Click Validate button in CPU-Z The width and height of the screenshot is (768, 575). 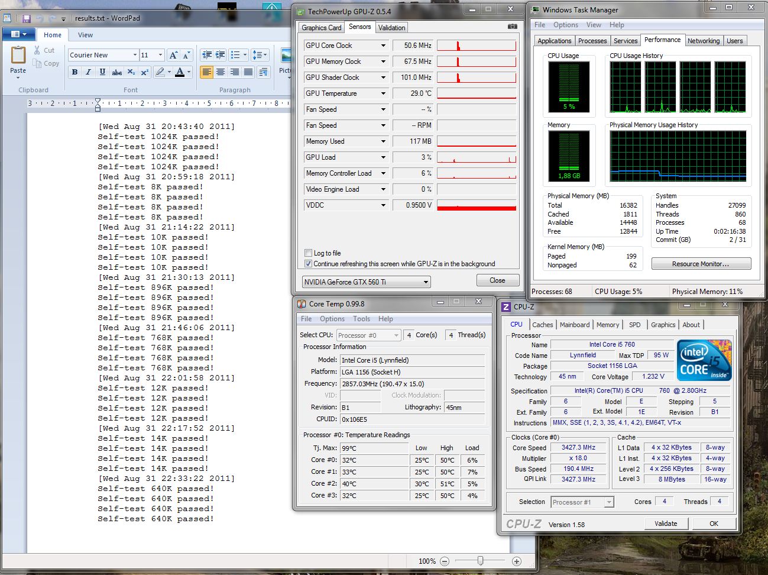click(666, 524)
